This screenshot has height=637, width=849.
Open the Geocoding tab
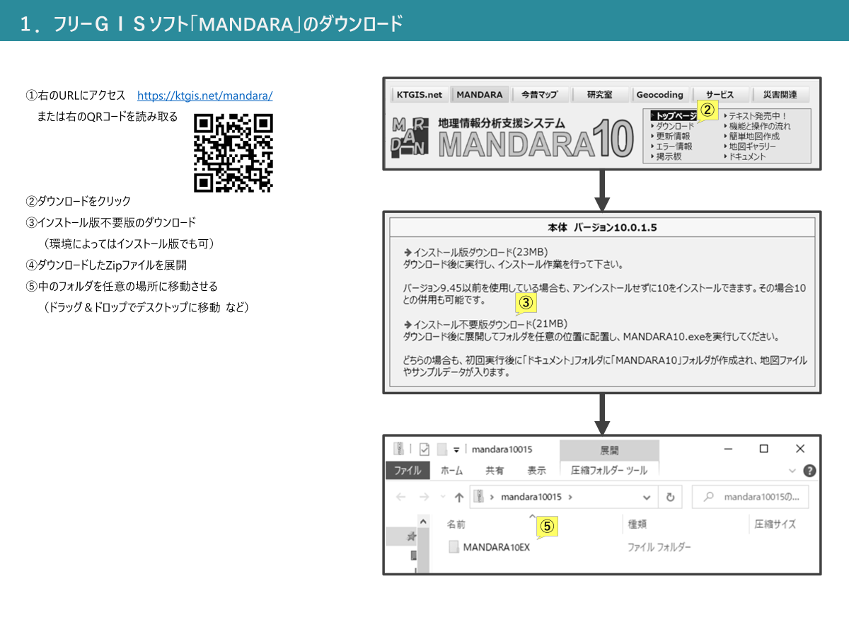point(659,94)
